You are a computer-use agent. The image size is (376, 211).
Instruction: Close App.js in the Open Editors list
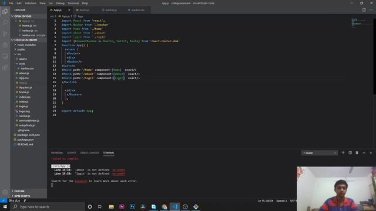(16, 21)
